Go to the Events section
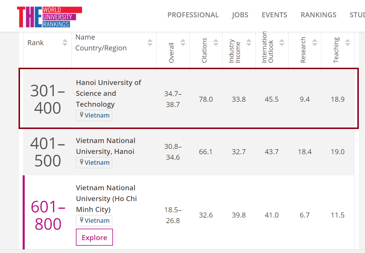Image resolution: width=365 pixels, height=253 pixels. (274, 15)
